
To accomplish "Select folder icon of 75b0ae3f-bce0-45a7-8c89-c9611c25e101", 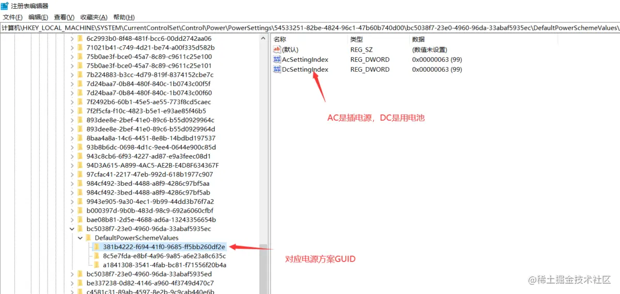I will point(80,66).
